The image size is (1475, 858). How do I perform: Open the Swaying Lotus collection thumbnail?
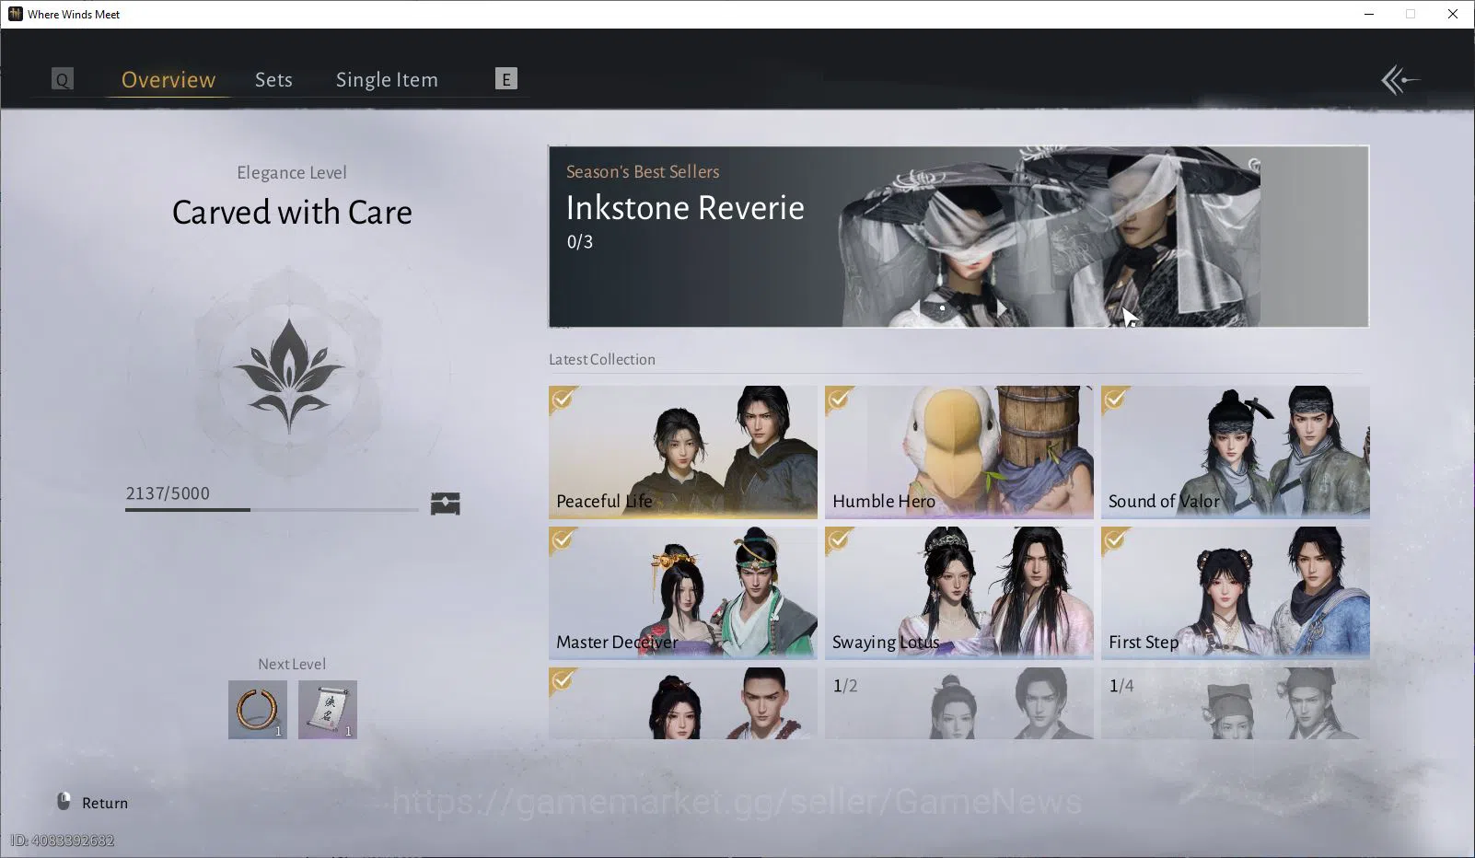958,593
